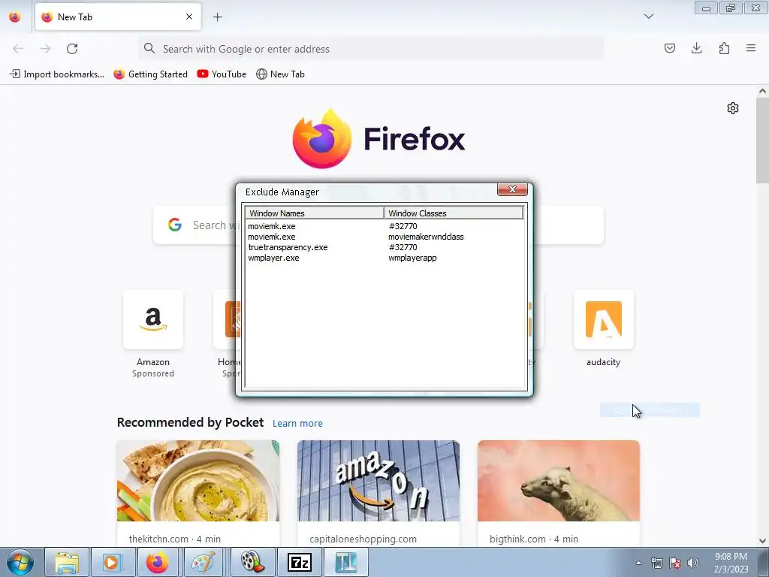
Task: Click Show desktop strip at taskbar end
Action: pyautogui.click(x=764, y=562)
